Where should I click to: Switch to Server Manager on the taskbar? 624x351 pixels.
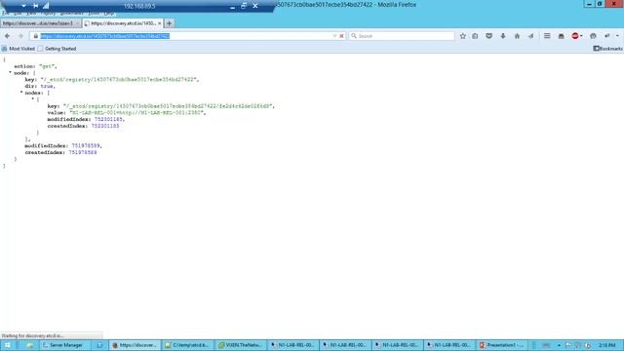[65, 345]
